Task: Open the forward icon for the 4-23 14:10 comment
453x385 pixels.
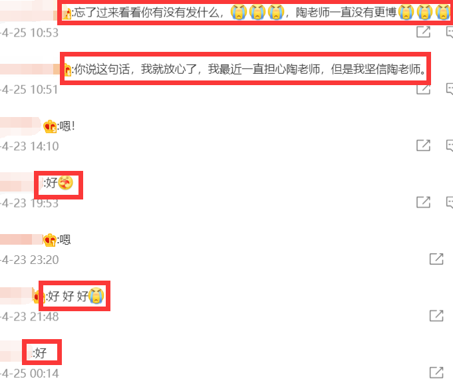Action: point(423,145)
